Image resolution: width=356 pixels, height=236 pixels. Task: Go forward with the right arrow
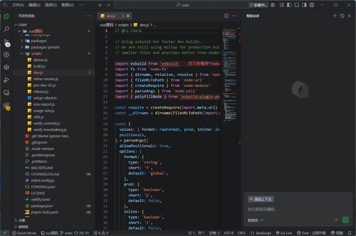[x=108, y=5]
